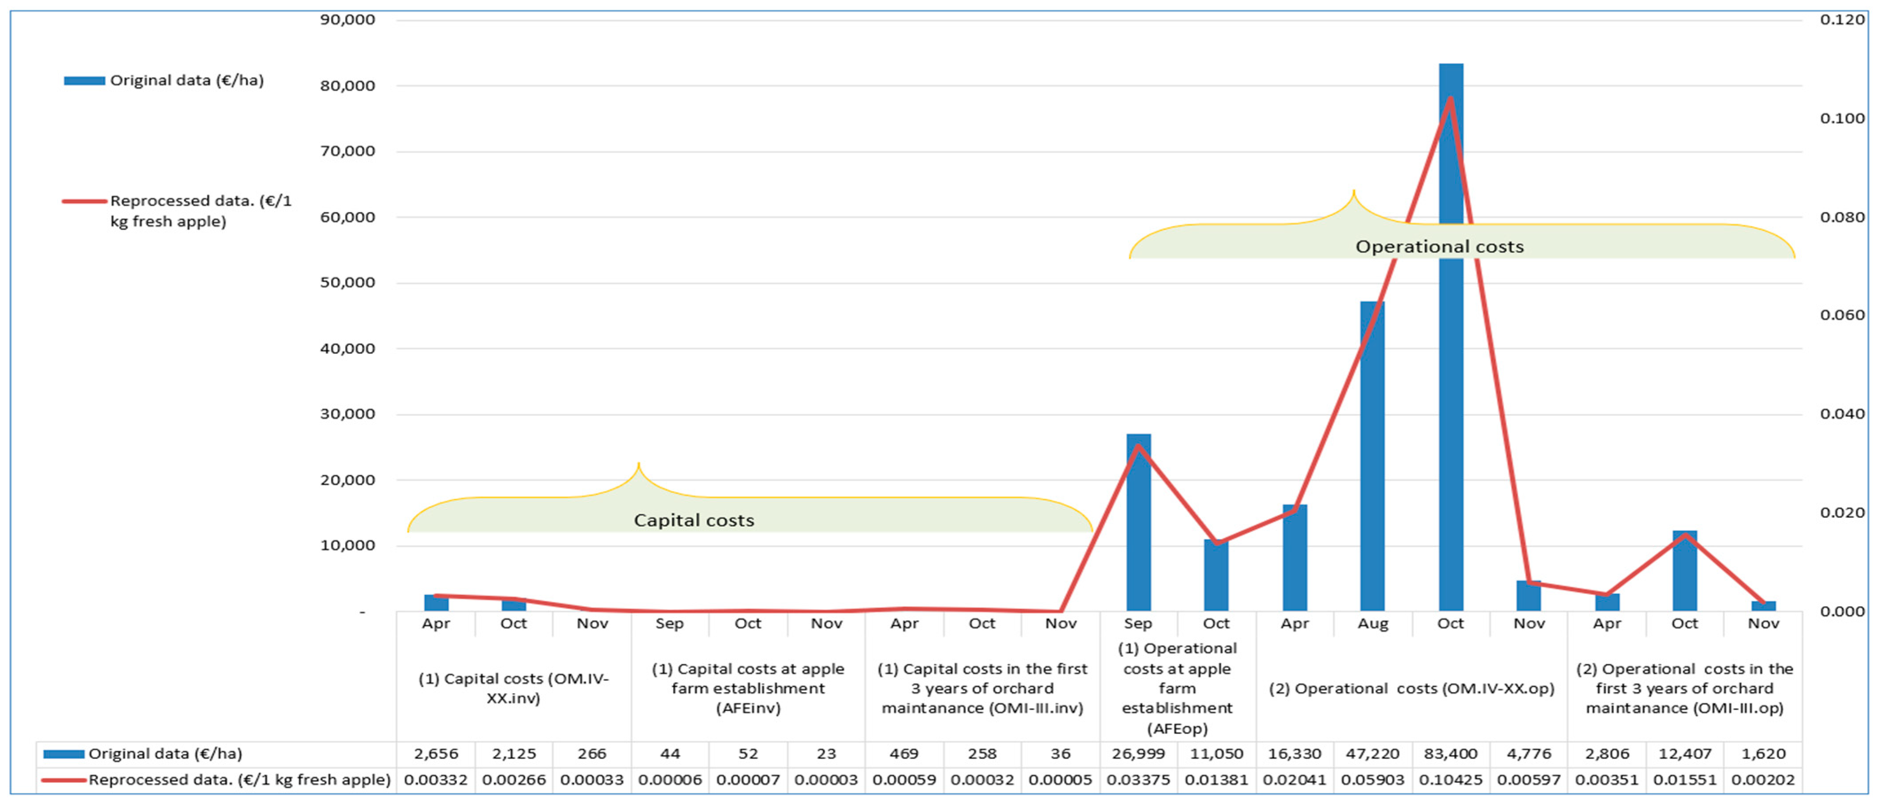Click the table cell showing 2,656
This screenshot has height=811, width=1883.
436,753
